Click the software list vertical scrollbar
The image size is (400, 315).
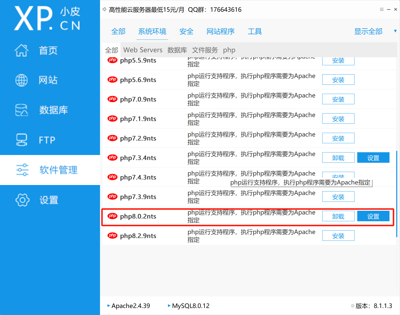(x=397, y=194)
